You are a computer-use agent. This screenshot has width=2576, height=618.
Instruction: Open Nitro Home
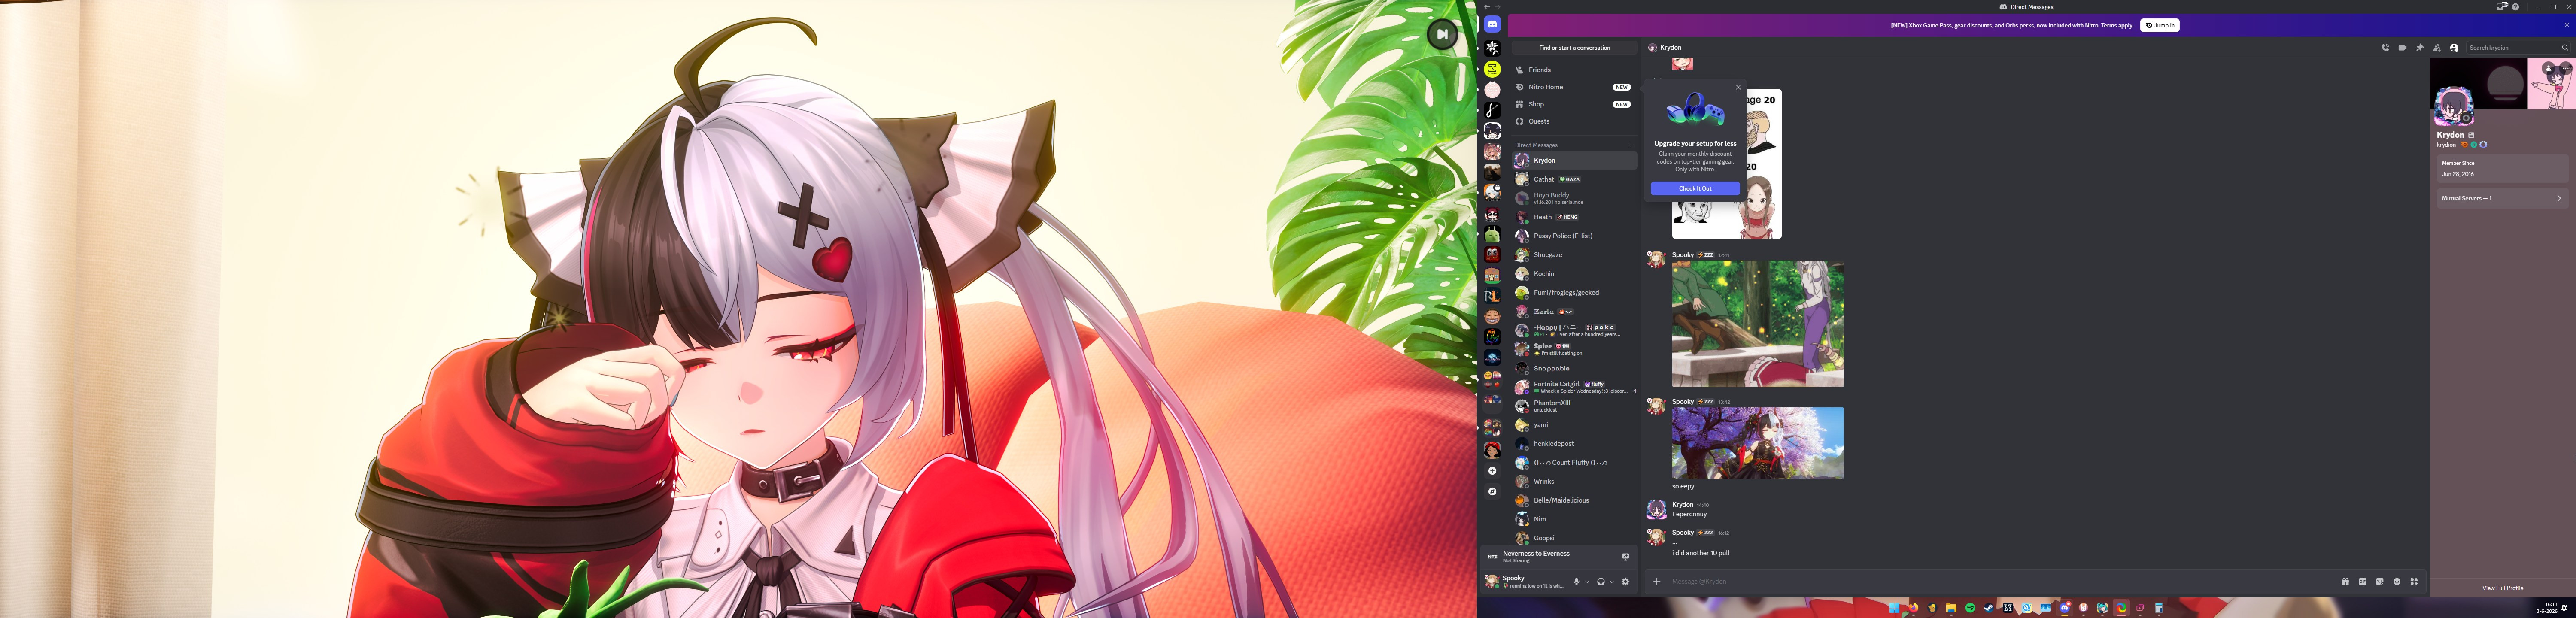(x=1574, y=87)
